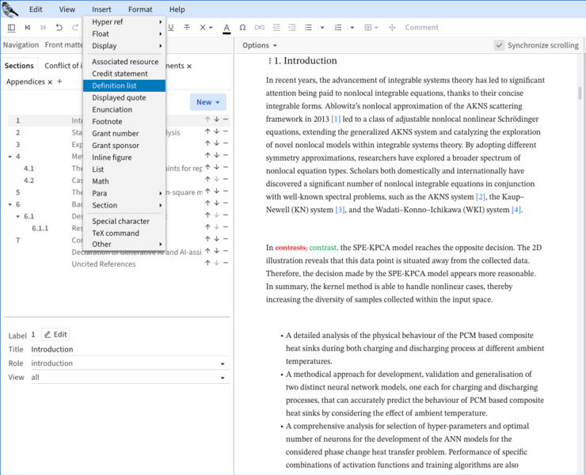Jump to first item toolbar icon
586x475 pixels.
[x=27, y=27]
